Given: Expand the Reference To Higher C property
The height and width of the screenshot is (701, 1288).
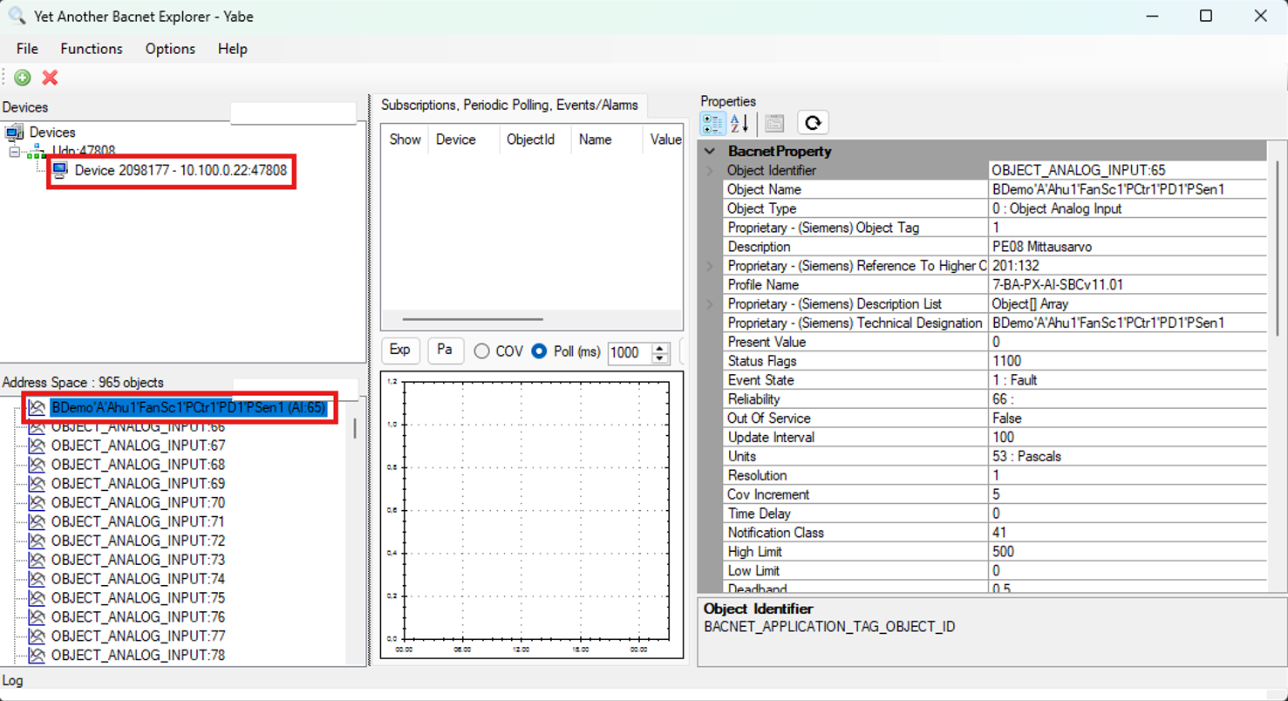Looking at the screenshot, I should 711,266.
